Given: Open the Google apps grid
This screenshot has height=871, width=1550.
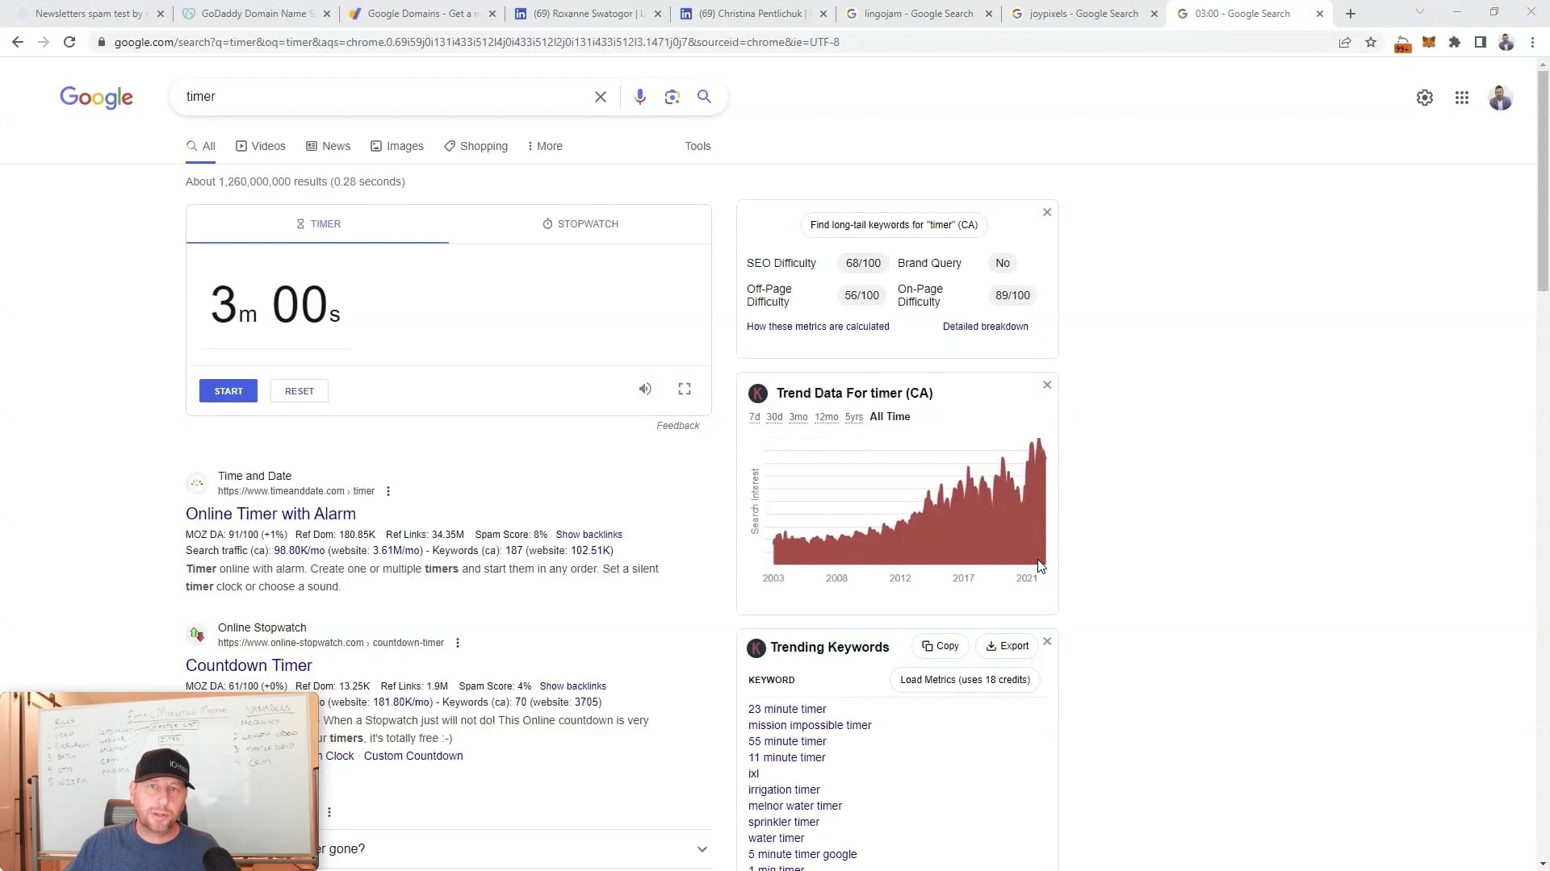Looking at the screenshot, I should [x=1462, y=97].
